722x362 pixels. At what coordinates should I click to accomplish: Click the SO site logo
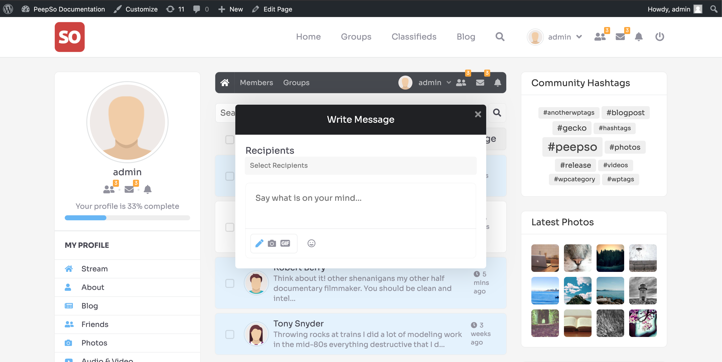[x=69, y=37]
